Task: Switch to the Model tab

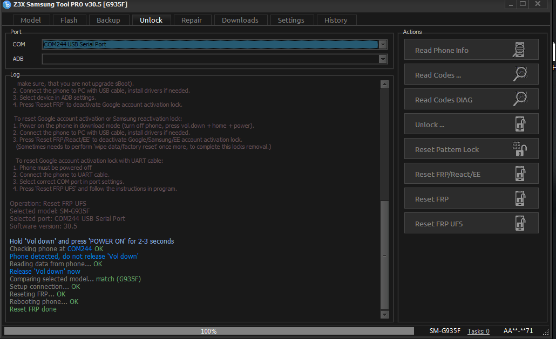Action: (x=30, y=20)
